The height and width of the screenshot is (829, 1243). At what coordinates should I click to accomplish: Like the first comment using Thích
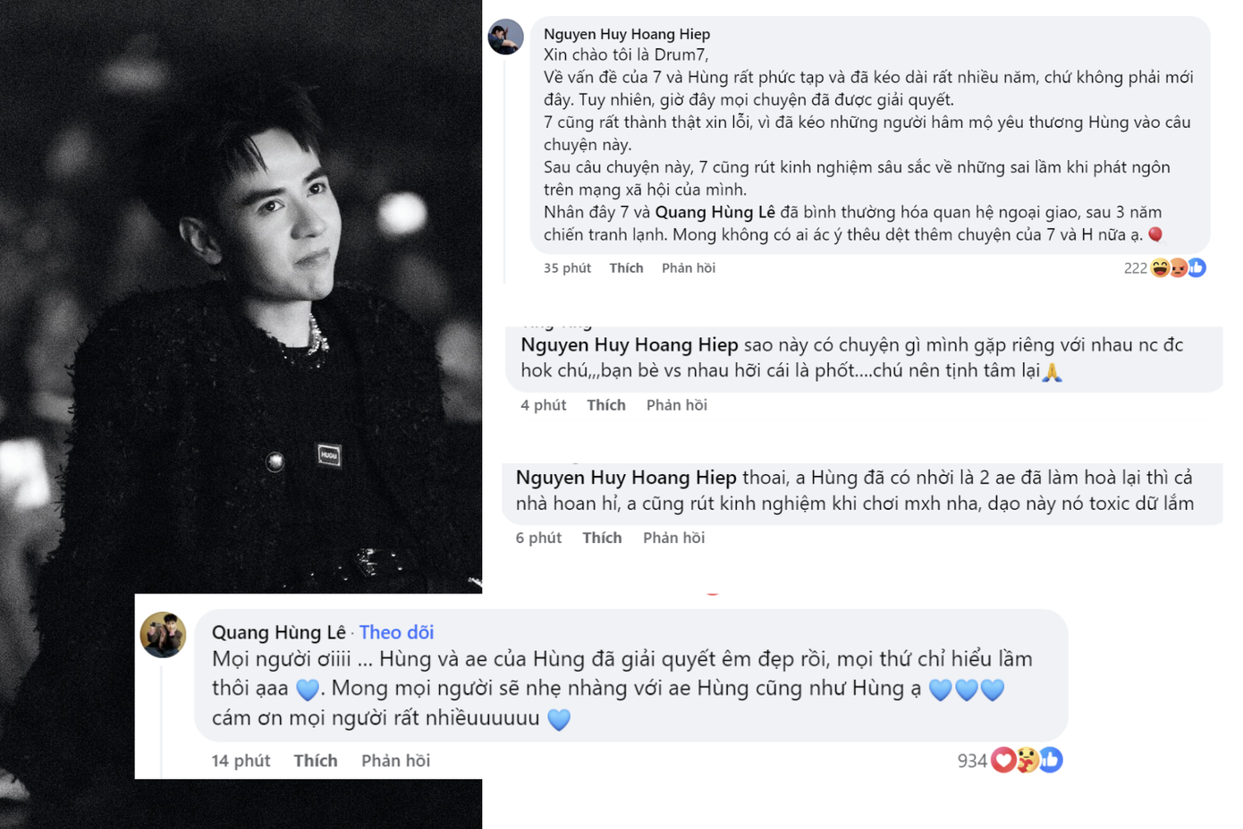point(626,267)
